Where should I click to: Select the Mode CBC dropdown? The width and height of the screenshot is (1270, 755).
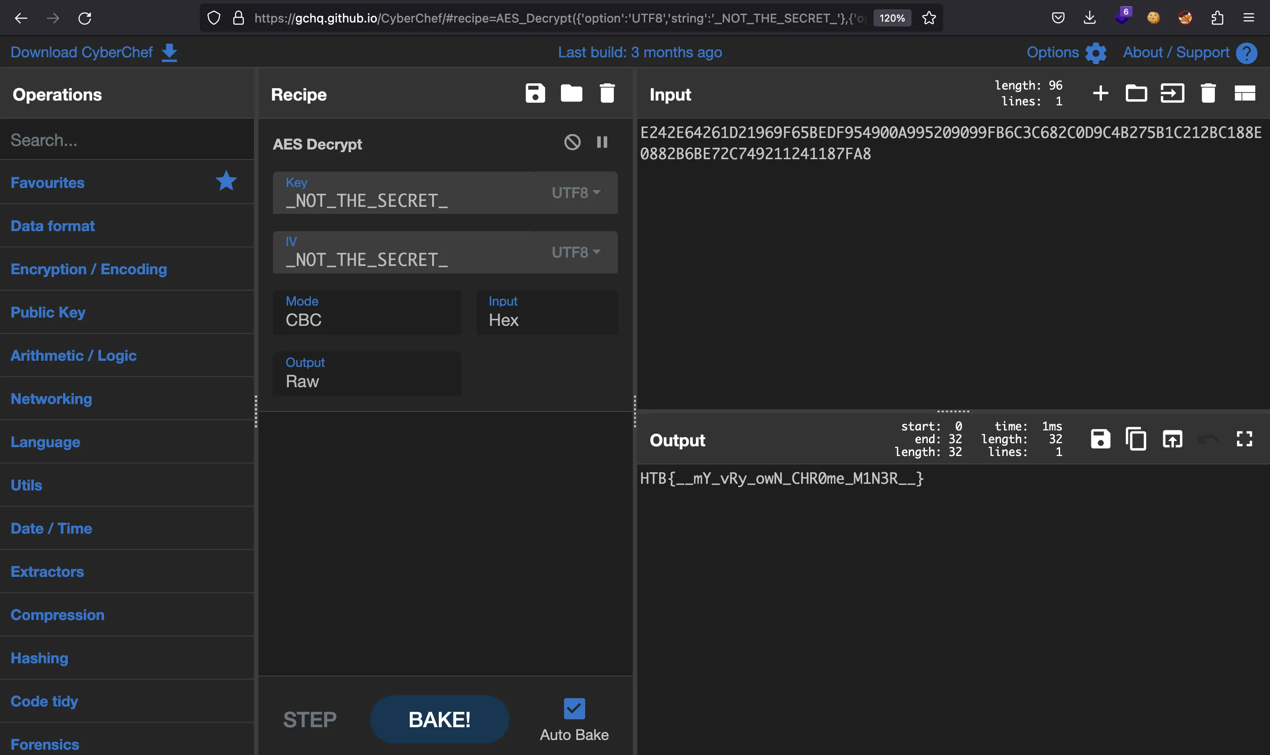(x=367, y=320)
